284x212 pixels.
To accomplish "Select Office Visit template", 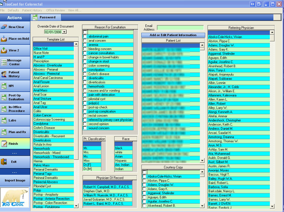I will (53, 49).
